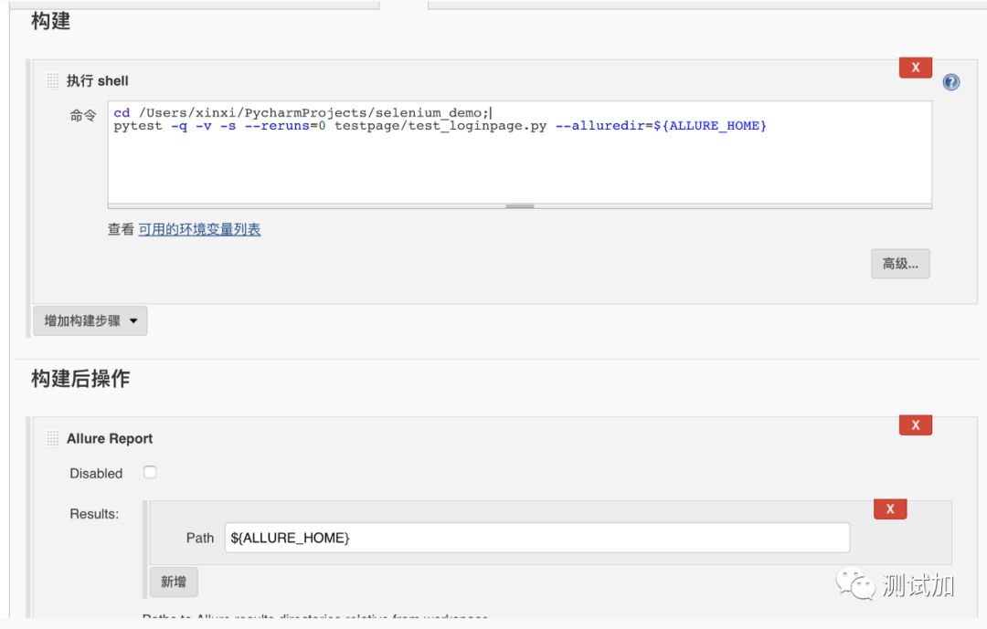Click the 高级... button

pyautogui.click(x=900, y=264)
